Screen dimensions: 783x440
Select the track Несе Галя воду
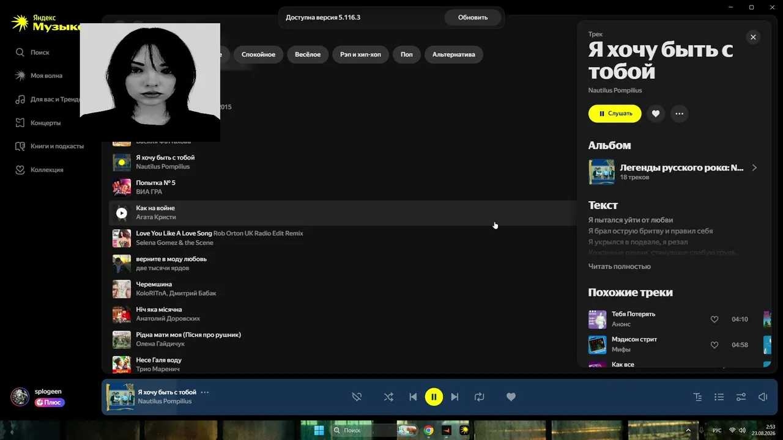pyautogui.click(x=158, y=361)
